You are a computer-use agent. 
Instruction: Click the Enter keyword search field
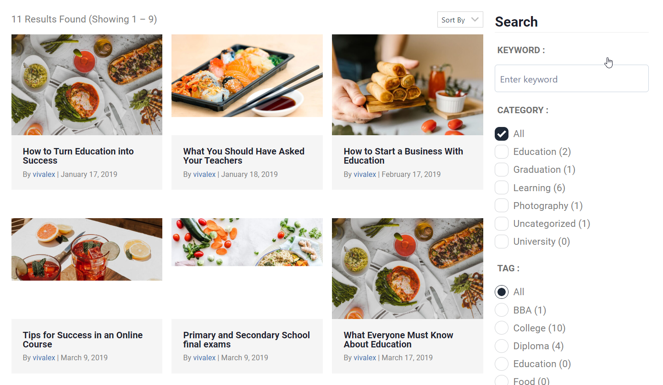click(571, 79)
